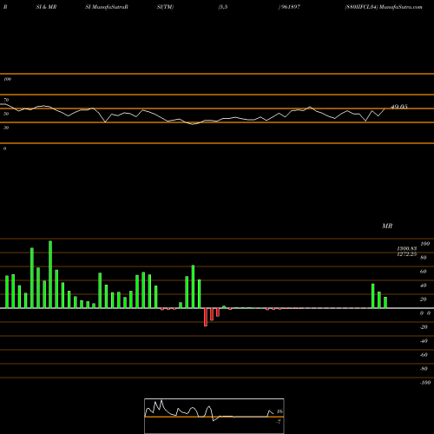
Task: Click the 'SI & MR' header text
Action: [x=46, y=7]
